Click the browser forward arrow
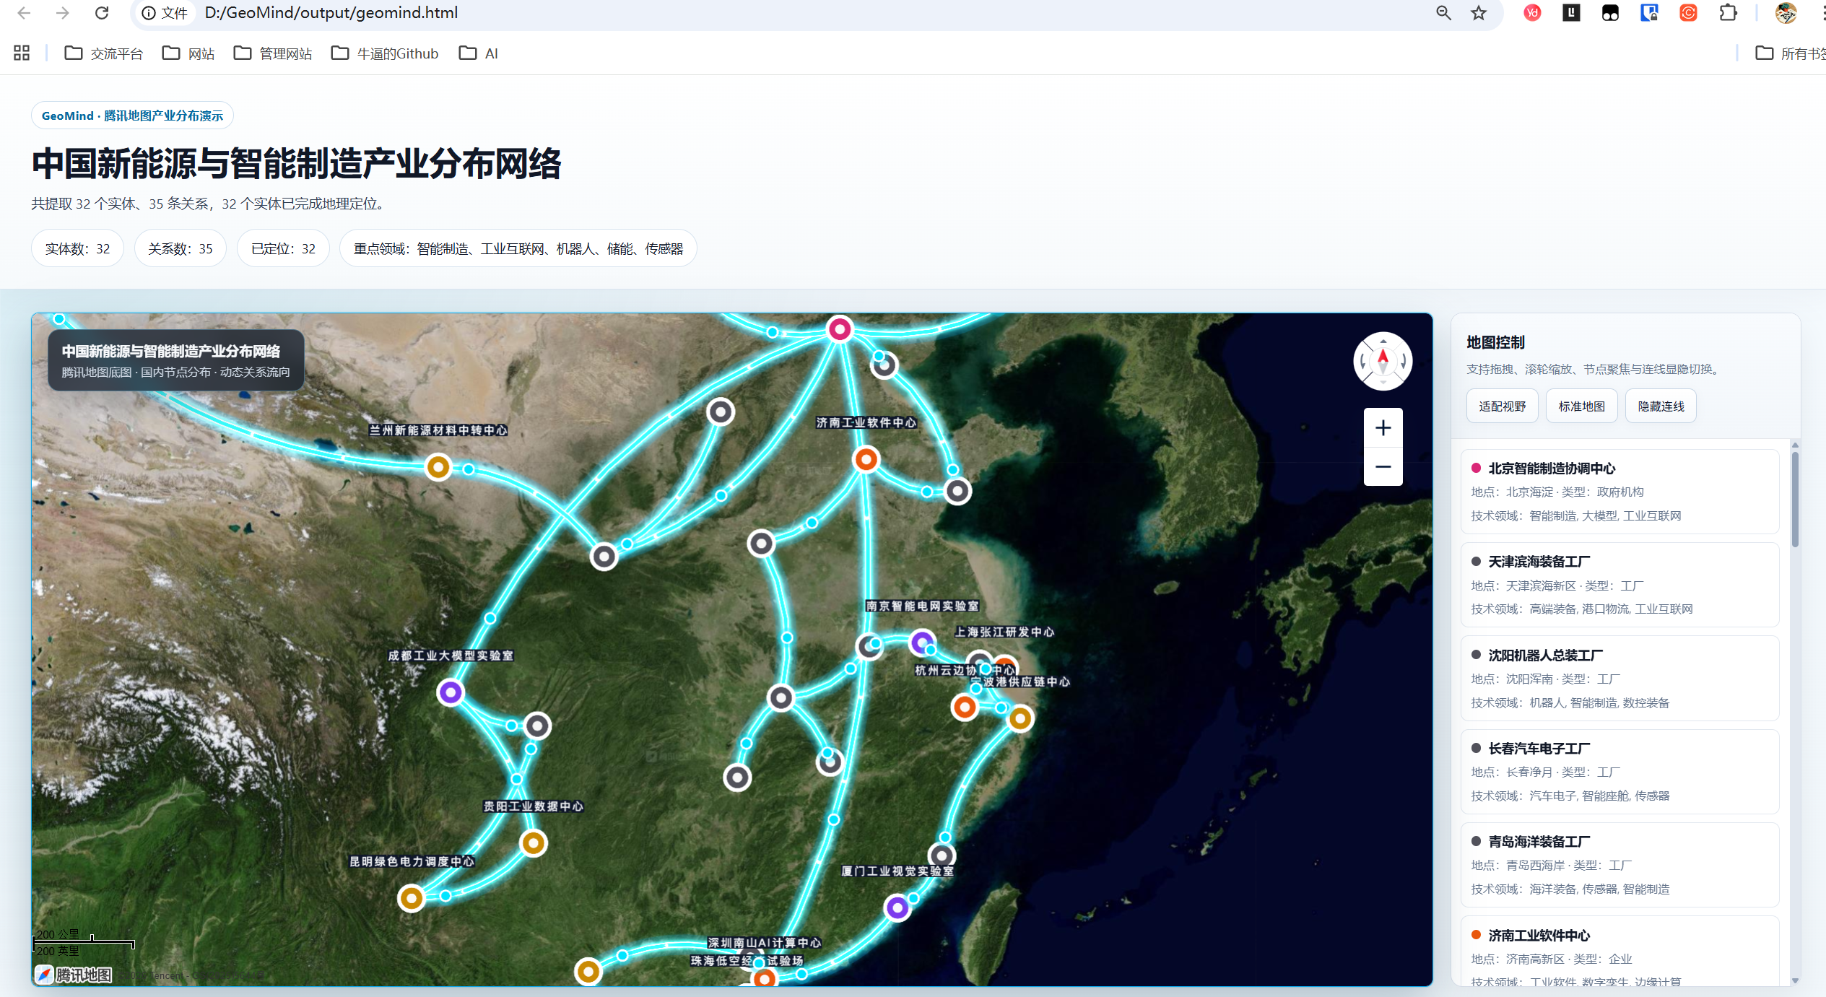The height and width of the screenshot is (997, 1826). 63,13
